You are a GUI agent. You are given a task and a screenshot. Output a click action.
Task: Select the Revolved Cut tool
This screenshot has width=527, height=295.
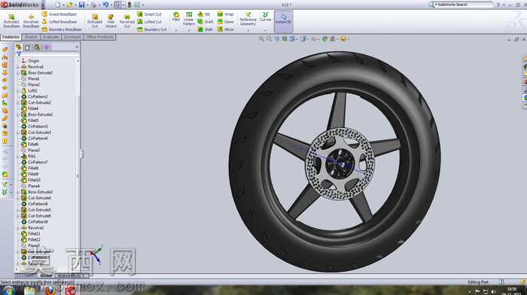(x=126, y=21)
